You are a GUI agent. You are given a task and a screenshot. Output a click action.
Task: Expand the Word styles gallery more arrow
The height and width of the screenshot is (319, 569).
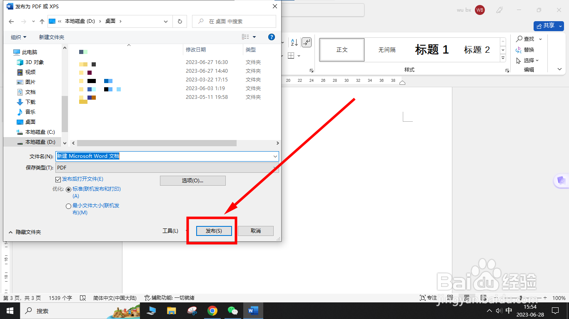[503, 58]
